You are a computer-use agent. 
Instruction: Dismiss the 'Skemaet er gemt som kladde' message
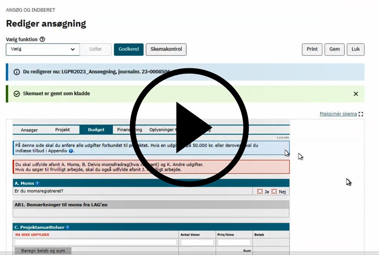[x=356, y=94]
